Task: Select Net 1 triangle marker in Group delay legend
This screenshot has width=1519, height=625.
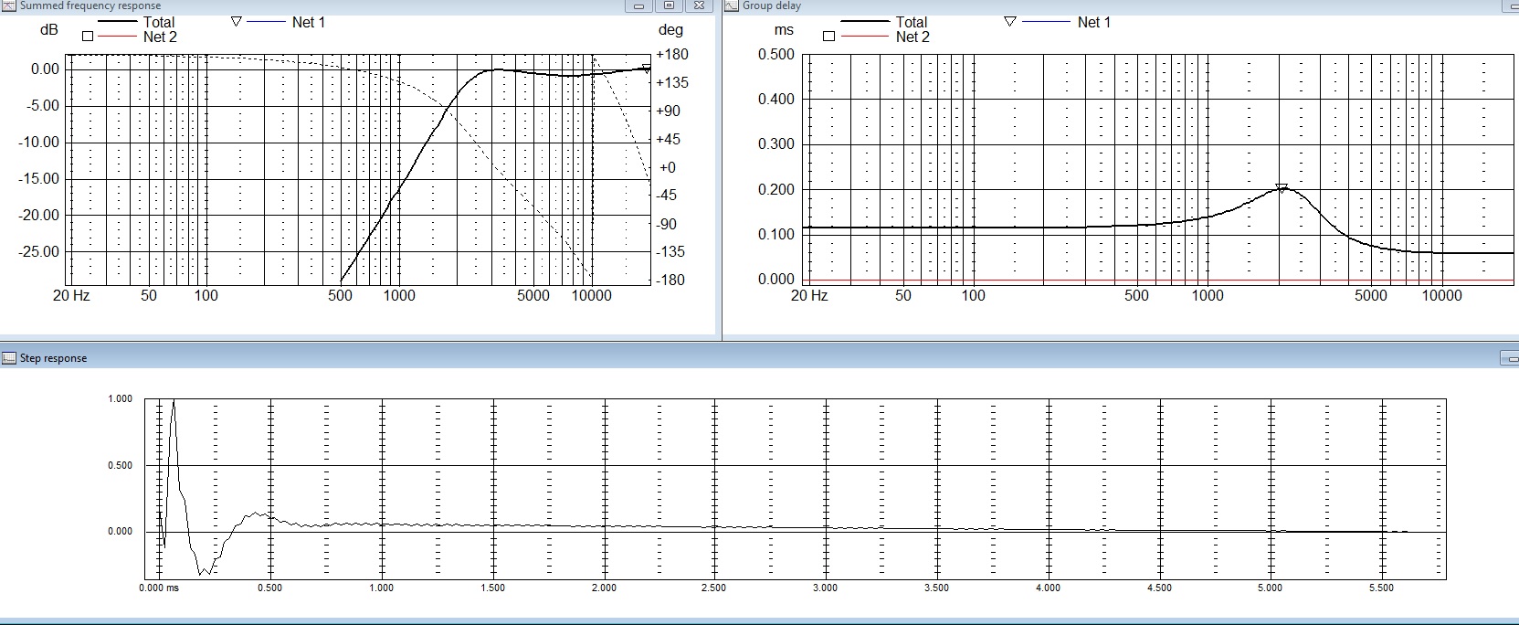Action: coord(1009,22)
